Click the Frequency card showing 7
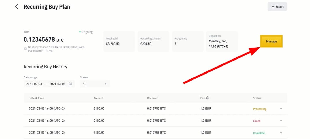Screen dimensions: 310x139 (188, 41)
